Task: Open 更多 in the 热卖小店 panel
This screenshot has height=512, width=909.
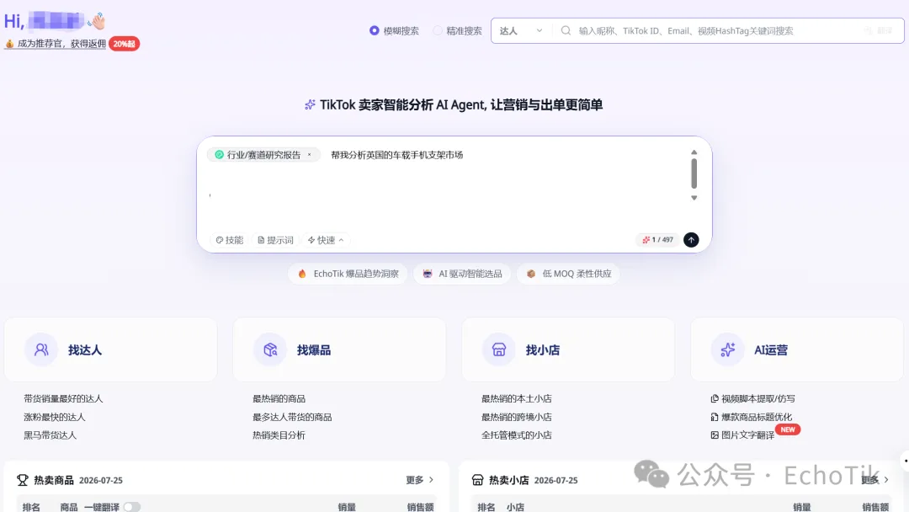Action: [x=874, y=480]
